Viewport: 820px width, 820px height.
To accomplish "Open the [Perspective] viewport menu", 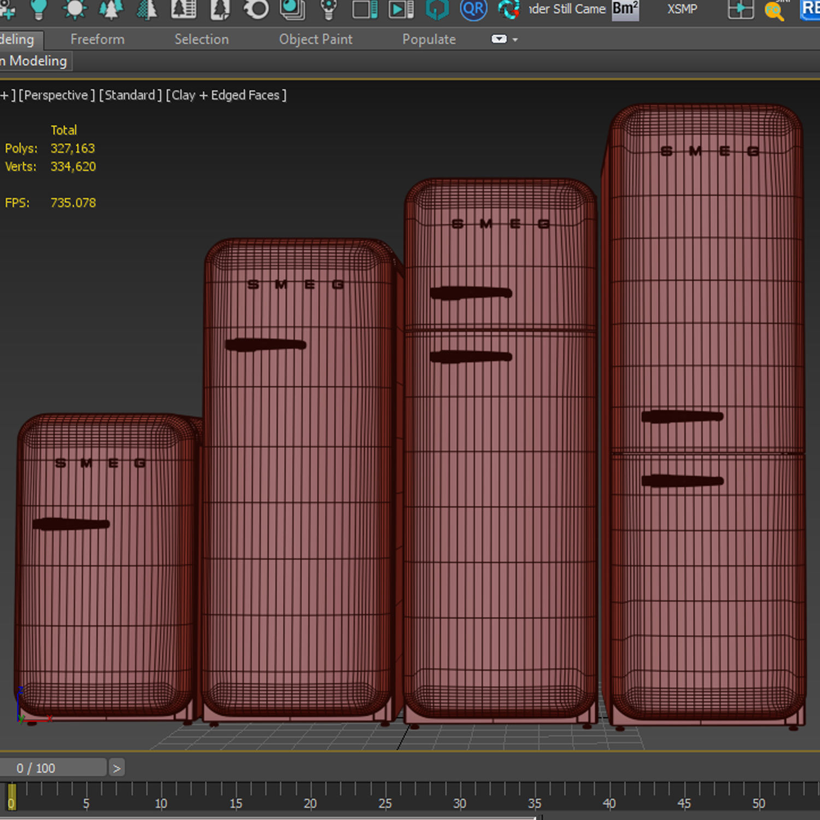I will pyautogui.click(x=56, y=95).
